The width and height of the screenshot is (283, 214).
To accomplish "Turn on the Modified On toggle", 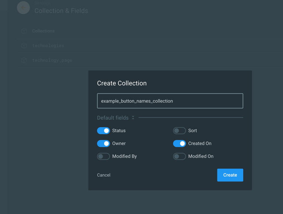I will [x=179, y=157].
